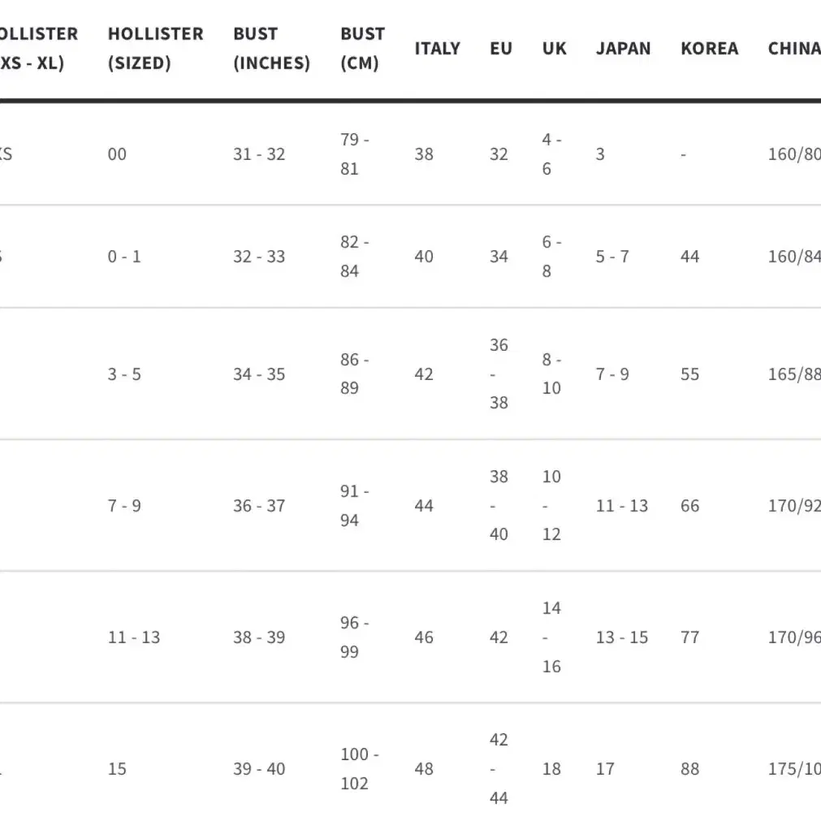Click the Italy size 44 cell
Image resolution: width=821 pixels, height=821 pixels.
tap(424, 506)
